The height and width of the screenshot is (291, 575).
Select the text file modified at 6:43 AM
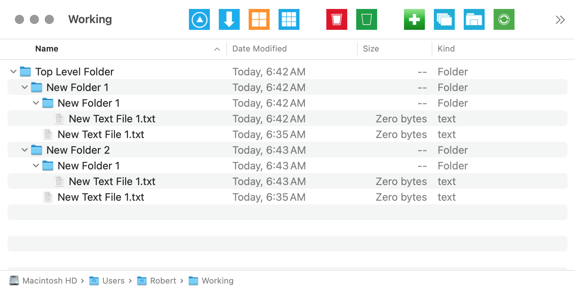(x=112, y=182)
